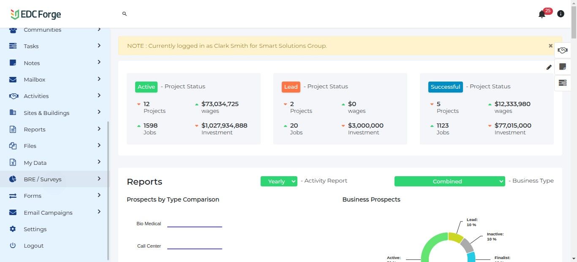This screenshot has width=577, height=262.
Task: Expand the Sites & Buildings submenu chevron
Action: 99,112
